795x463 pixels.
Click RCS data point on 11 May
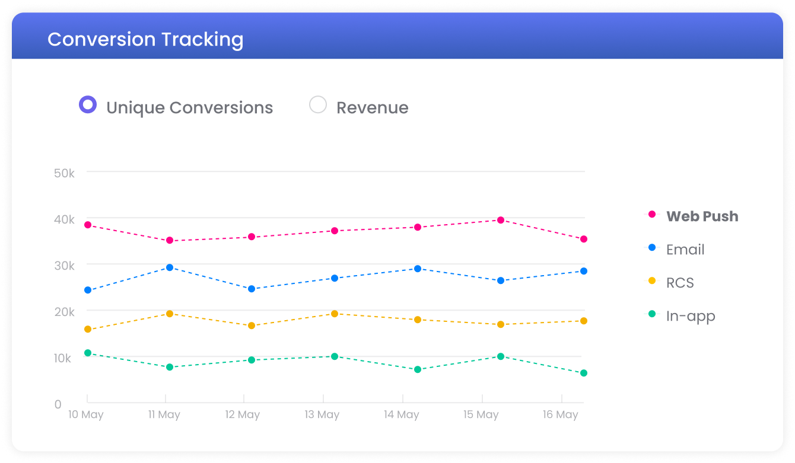[170, 314]
